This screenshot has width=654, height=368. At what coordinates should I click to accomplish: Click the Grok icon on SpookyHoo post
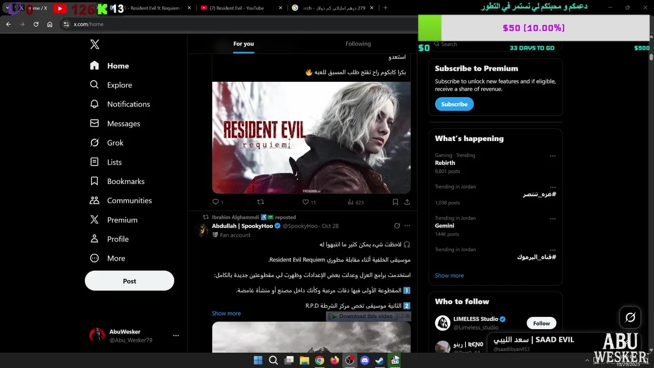pyautogui.click(x=397, y=226)
